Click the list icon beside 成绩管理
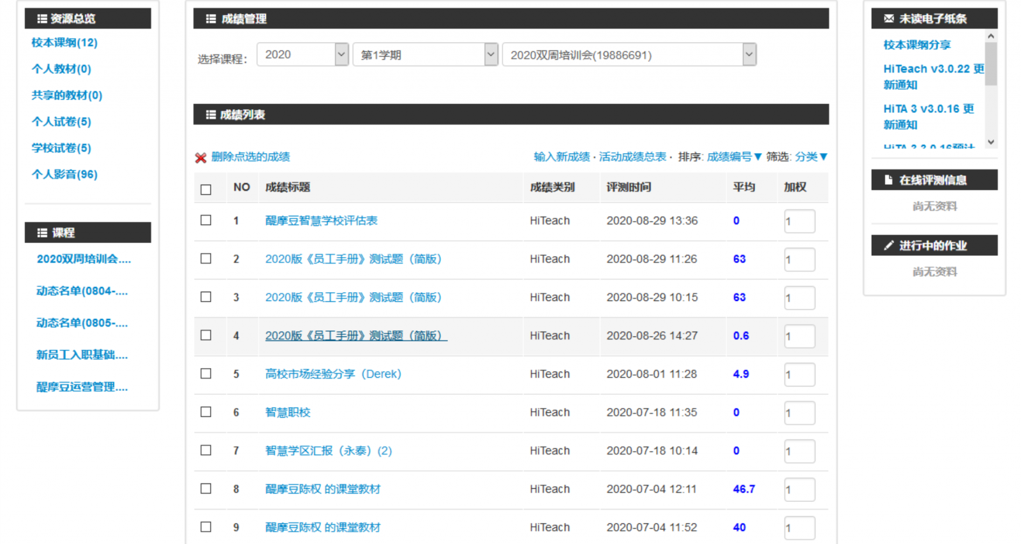This screenshot has height=544, width=1021. click(211, 19)
